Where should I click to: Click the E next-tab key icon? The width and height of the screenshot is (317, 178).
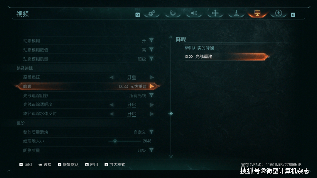tap(293, 15)
